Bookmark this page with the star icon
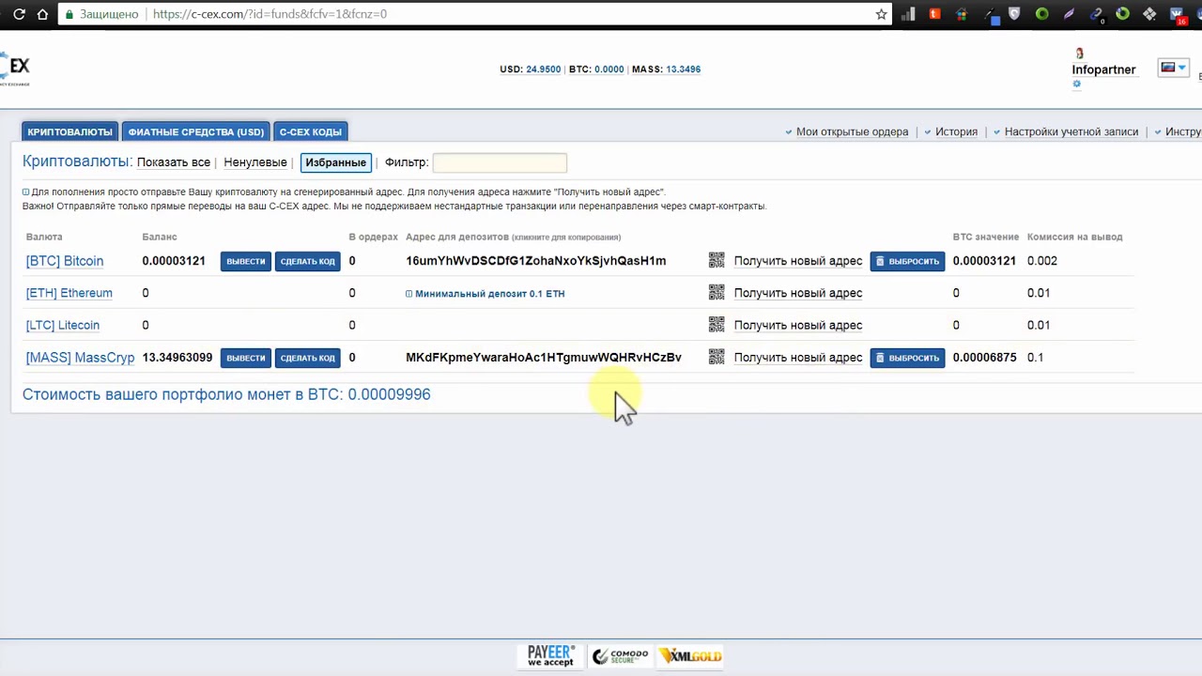This screenshot has height=676, width=1202. 881,14
